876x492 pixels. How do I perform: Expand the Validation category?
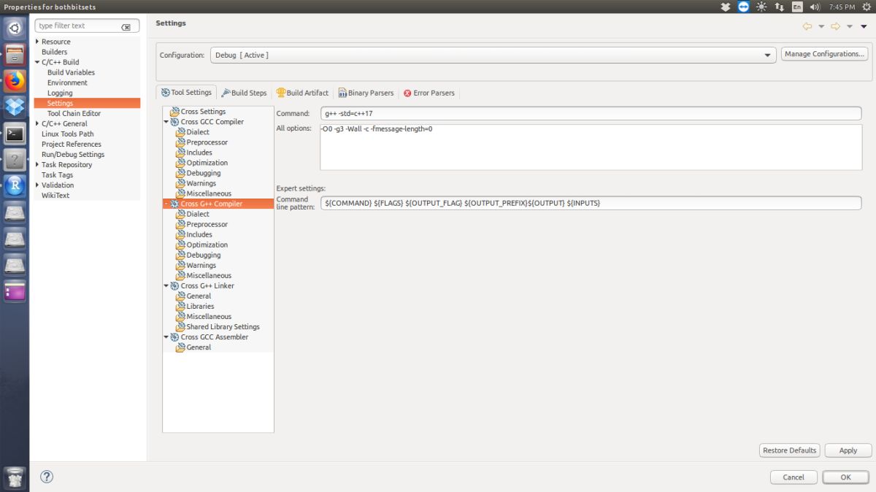pos(38,185)
